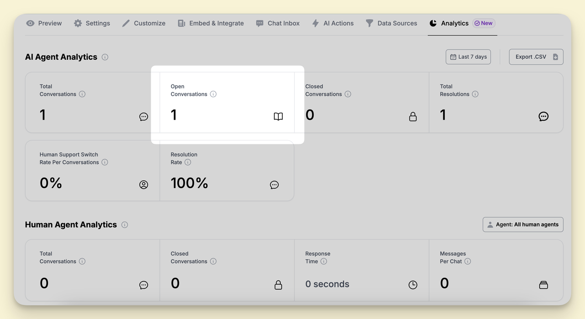585x319 pixels.
Task: Switch to the Customize tab
Action: coord(144,23)
